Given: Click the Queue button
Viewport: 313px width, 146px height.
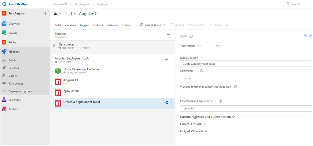Looking at the screenshot, I should tap(215, 25).
